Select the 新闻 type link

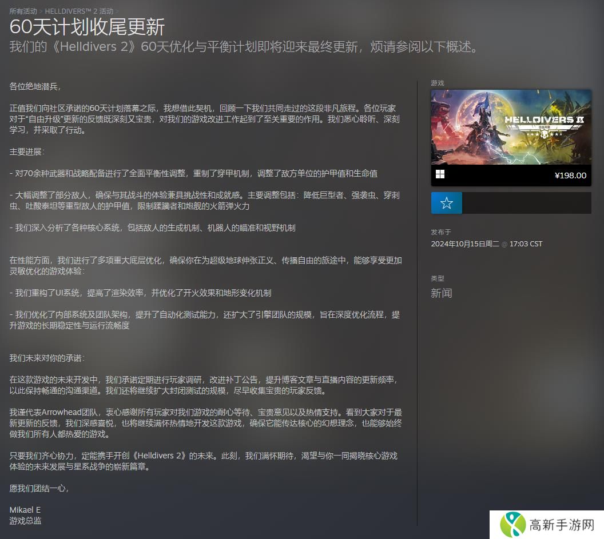point(441,293)
